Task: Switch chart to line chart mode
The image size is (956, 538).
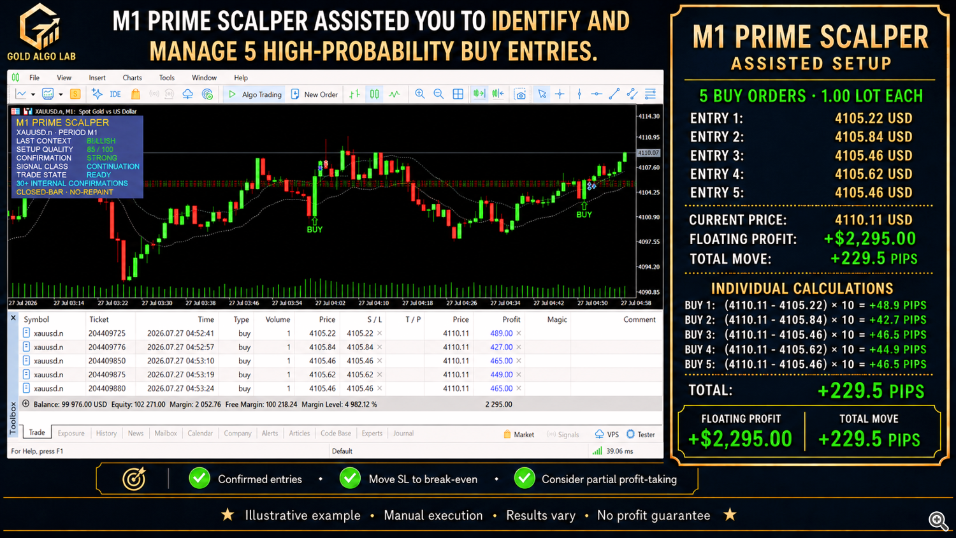Action: pos(395,94)
